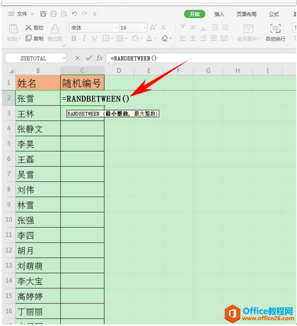
Task: Undo the last action
Action: coord(74,14)
